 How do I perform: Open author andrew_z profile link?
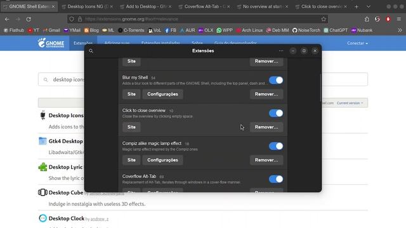pos(100,219)
